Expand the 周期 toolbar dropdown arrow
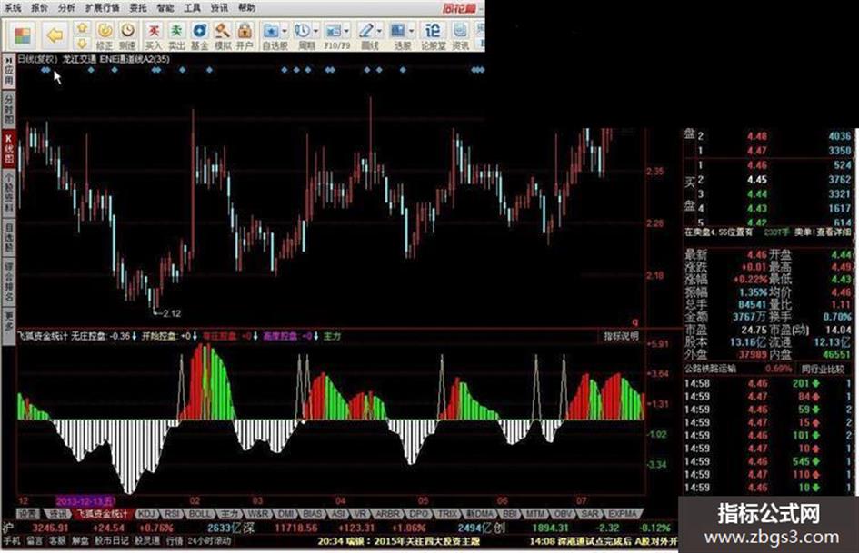The height and width of the screenshot is (553, 859). [x=315, y=31]
